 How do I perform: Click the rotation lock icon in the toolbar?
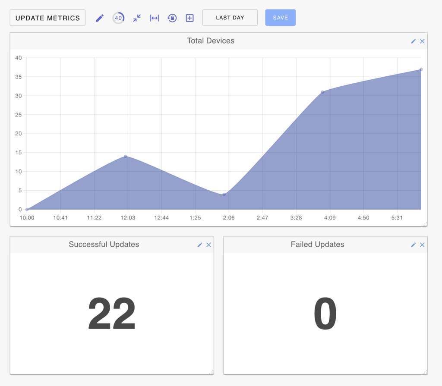pos(172,18)
